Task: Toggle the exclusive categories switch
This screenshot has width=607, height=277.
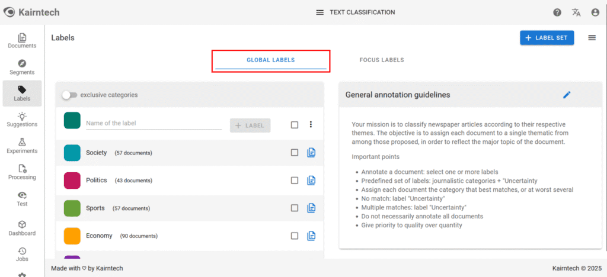Action: tap(69, 95)
